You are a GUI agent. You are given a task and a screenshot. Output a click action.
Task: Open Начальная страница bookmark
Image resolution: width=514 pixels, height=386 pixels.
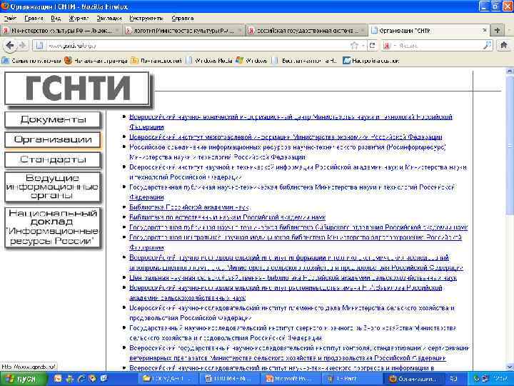[x=96, y=61]
